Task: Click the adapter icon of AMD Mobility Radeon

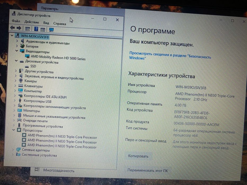Action: pyautogui.click(x=27, y=56)
